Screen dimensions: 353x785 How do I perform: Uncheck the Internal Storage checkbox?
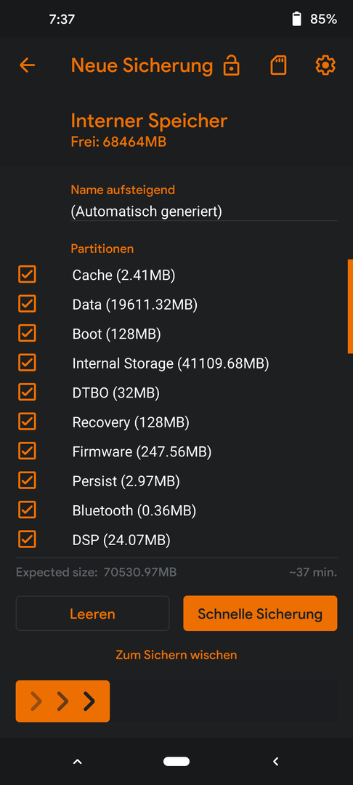[x=27, y=363]
